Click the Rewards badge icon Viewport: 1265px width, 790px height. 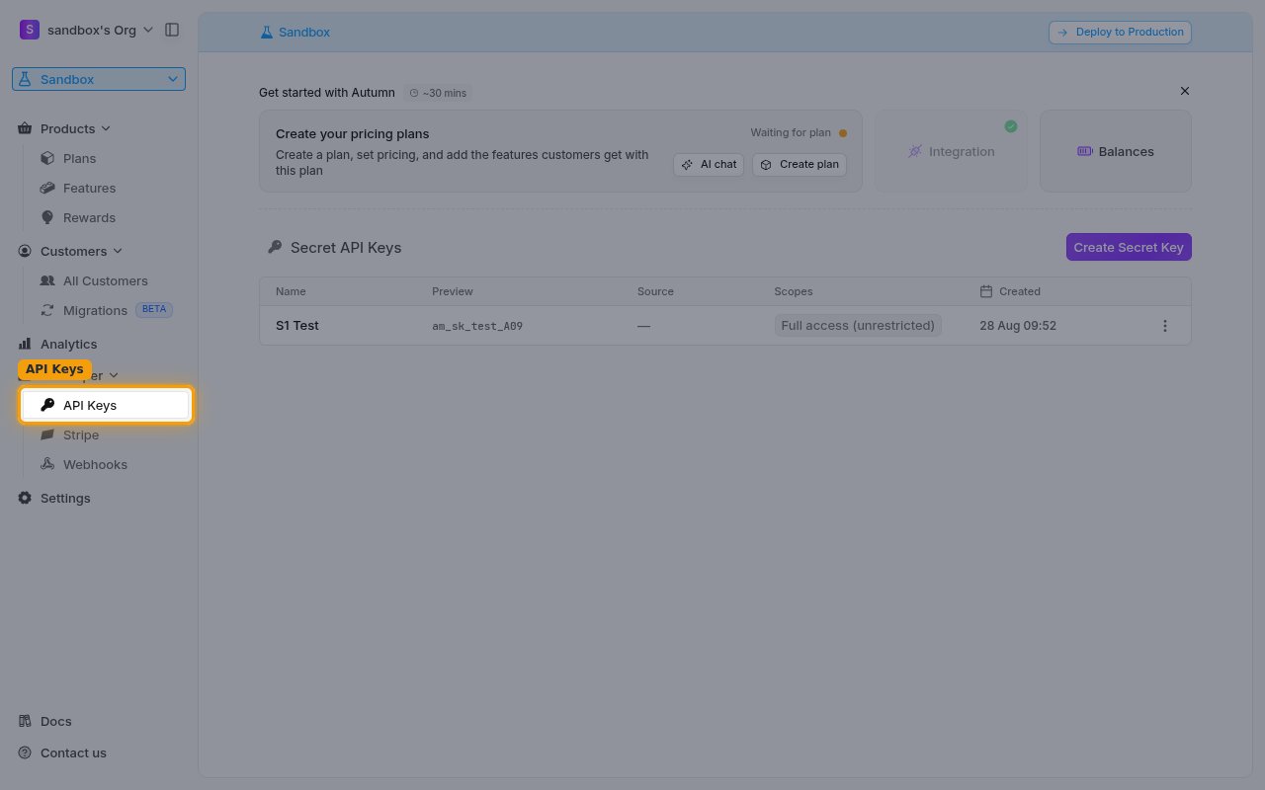coord(46,217)
